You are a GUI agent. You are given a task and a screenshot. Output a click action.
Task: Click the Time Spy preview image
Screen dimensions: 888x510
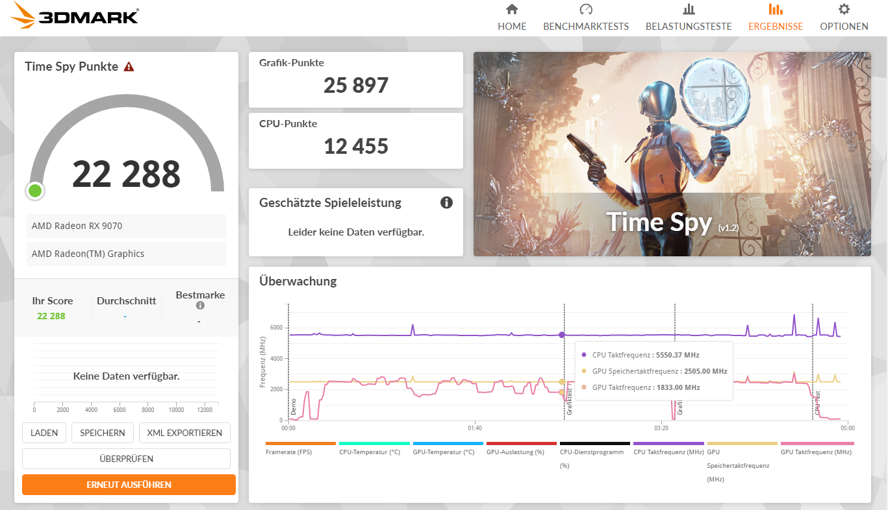click(672, 154)
